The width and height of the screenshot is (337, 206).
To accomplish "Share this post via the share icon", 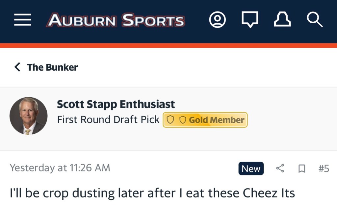I will pyautogui.click(x=280, y=169).
